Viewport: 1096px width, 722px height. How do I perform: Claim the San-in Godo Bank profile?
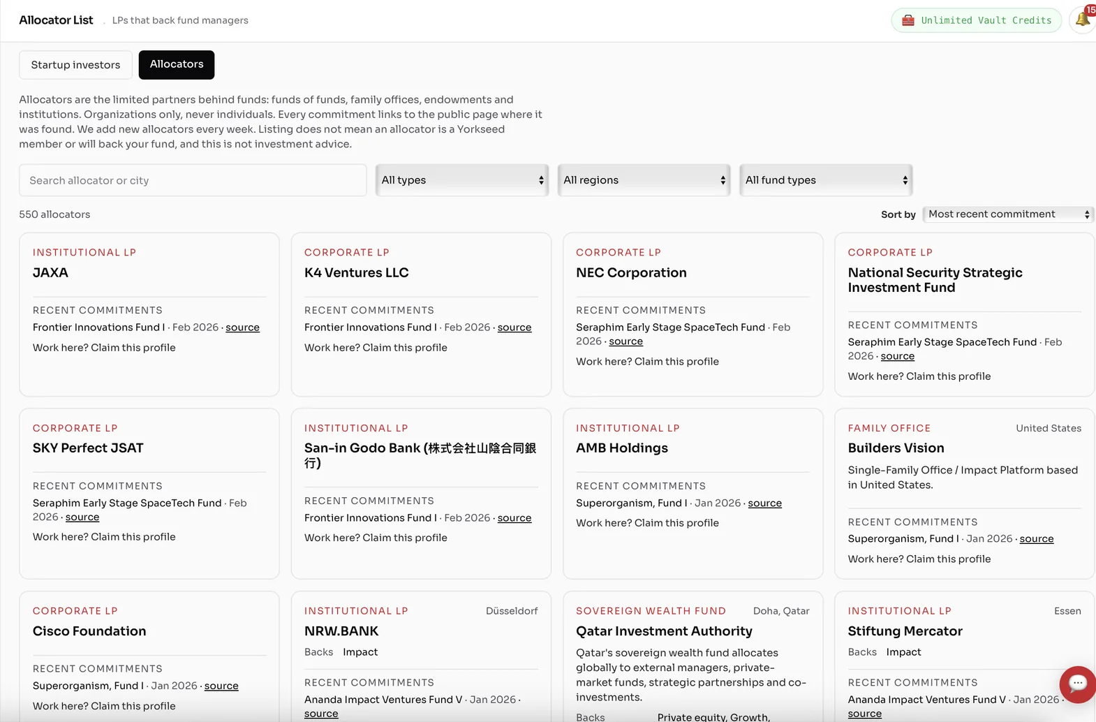pyautogui.click(x=405, y=538)
